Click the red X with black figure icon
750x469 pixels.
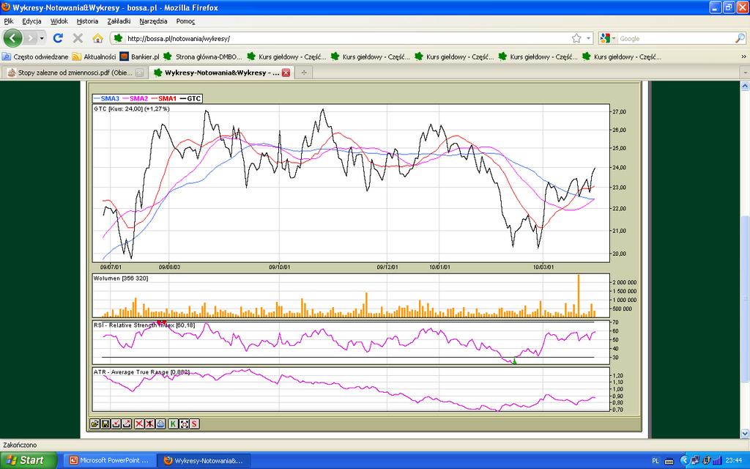pyautogui.click(x=149, y=424)
